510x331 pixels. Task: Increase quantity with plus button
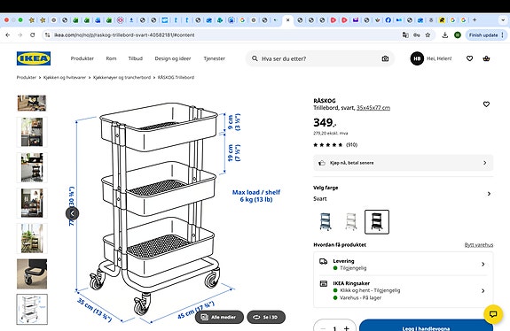[x=347, y=328]
